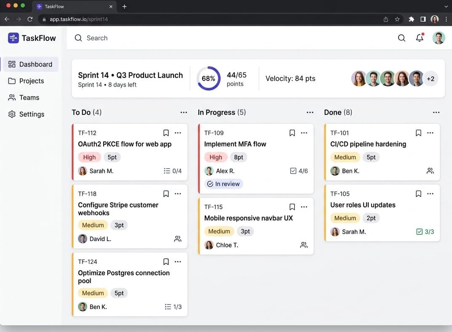Open the browser extensions puzzle icon

(x=412, y=19)
